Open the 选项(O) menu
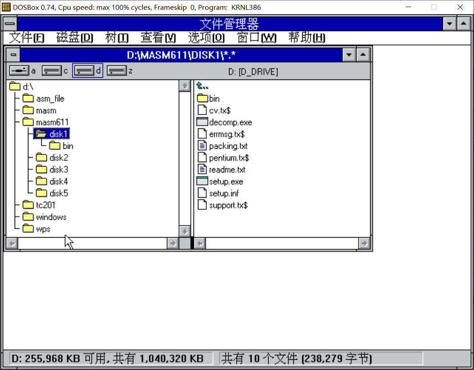Screen dimensions: 474x370 click(206, 38)
